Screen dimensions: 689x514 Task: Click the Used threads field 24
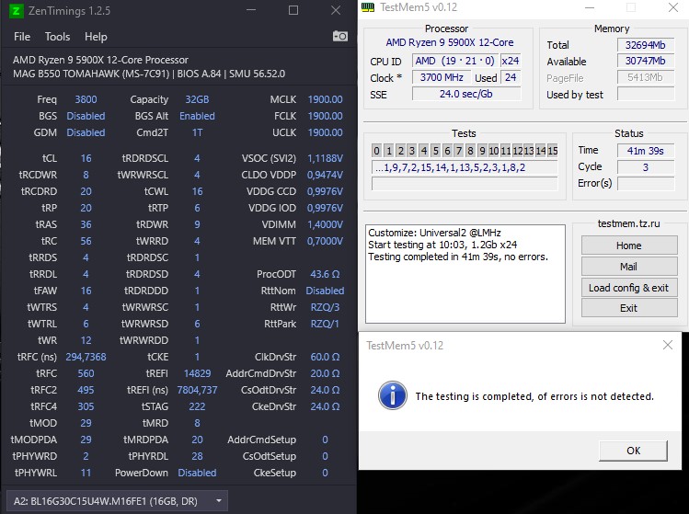click(511, 78)
